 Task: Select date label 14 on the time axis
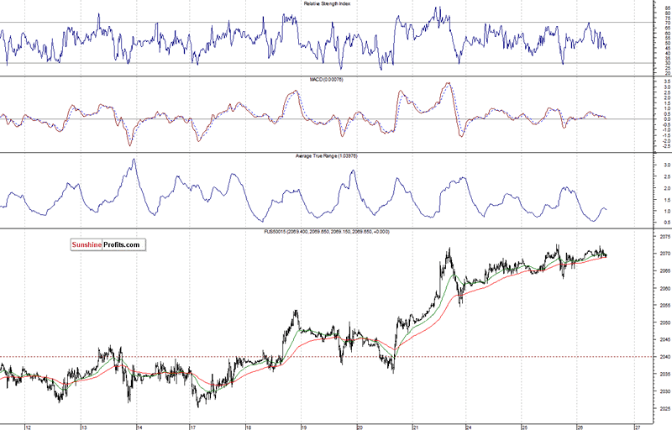(139, 427)
